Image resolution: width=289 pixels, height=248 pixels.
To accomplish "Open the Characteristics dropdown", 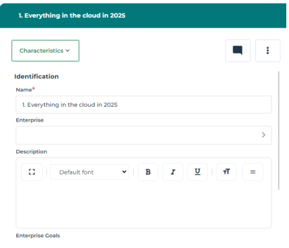I will point(45,51).
